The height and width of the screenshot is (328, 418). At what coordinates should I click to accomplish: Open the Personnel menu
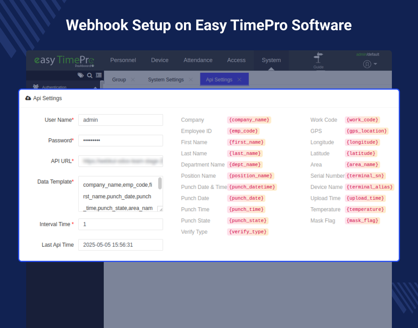(x=123, y=60)
